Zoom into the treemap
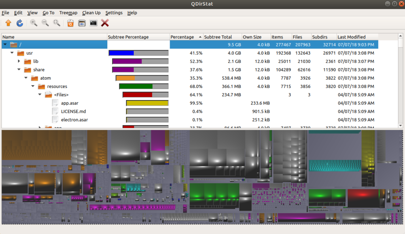 coord(34,23)
